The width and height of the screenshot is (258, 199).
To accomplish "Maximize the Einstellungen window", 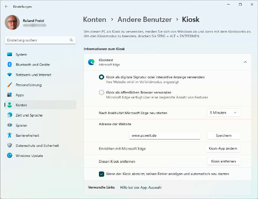I will pyautogui.click(x=240, y=4).
